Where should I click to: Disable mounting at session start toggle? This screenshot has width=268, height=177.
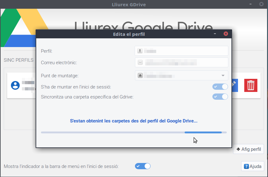[x=220, y=87]
